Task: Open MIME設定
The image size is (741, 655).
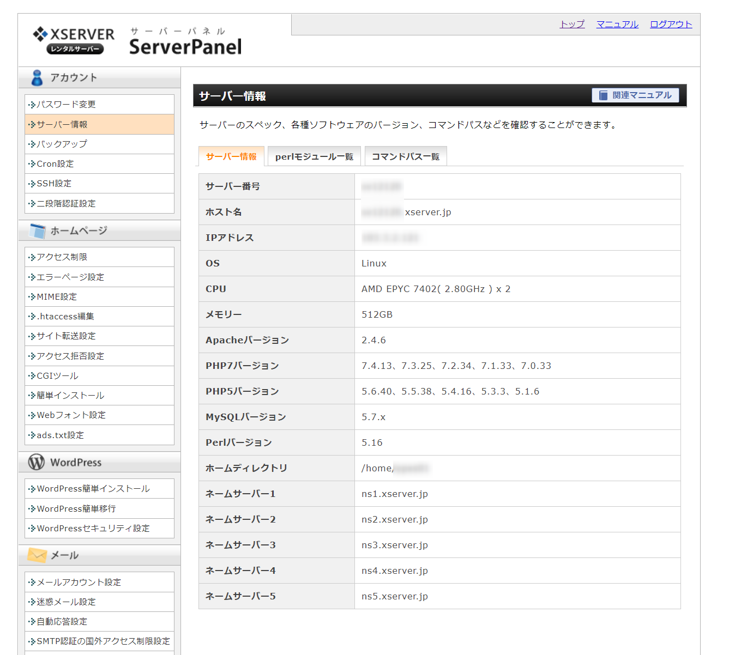Action: tap(100, 296)
